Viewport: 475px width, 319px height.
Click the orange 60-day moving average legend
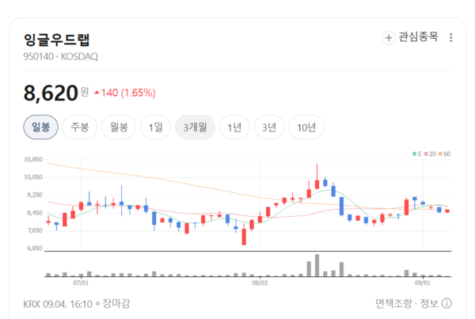[444, 154]
